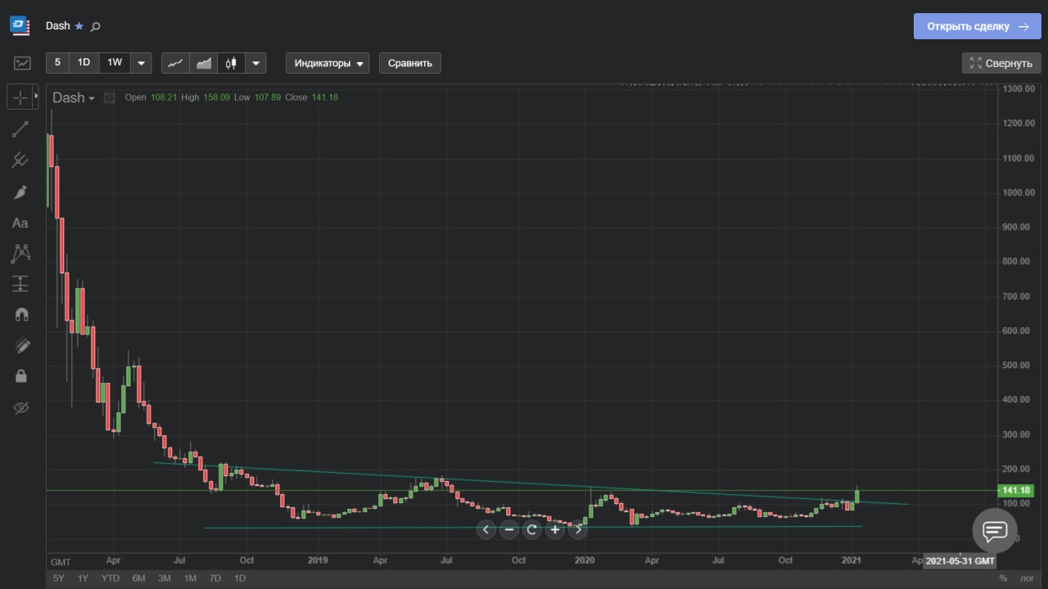Select the text annotation tool Aa
The width and height of the screenshot is (1048, 589).
click(x=20, y=223)
